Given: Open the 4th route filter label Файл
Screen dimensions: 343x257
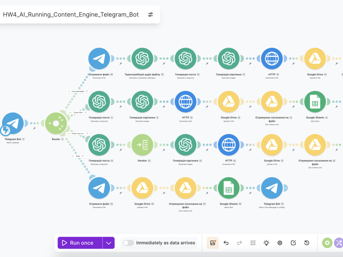Looking at the screenshot, I should coord(78,156).
